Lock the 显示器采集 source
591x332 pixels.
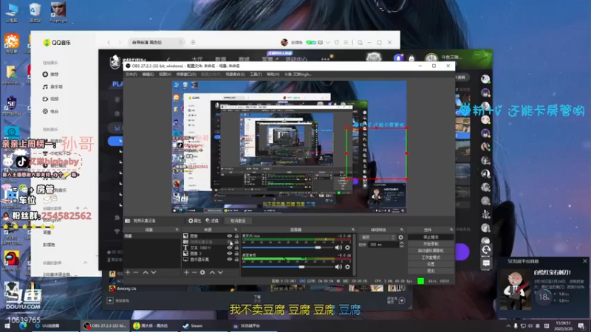coord(236,260)
